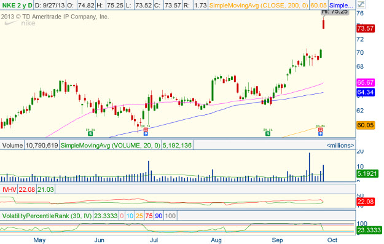The height and width of the screenshot is (244, 384).
Task: Click the volume average value 5,192,136
Action: (x=177, y=145)
